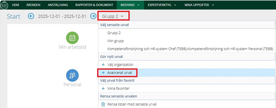Open Personal people icon
276x108 pixels.
point(72,75)
